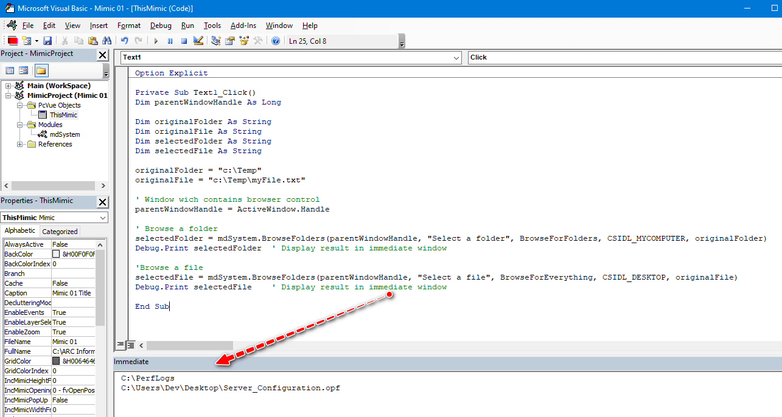Click the Full Module View button
This screenshot has width=782, height=417.
(x=130, y=345)
